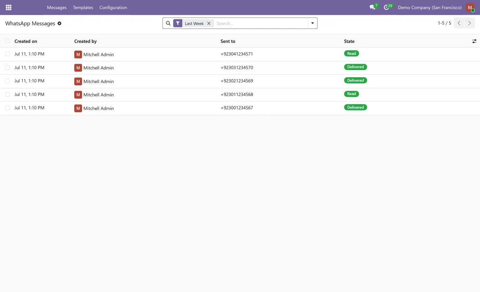This screenshot has width=480, height=292.
Task: Open the message sent to +923001234567
Action: pyautogui.click(x=237, y=108)
